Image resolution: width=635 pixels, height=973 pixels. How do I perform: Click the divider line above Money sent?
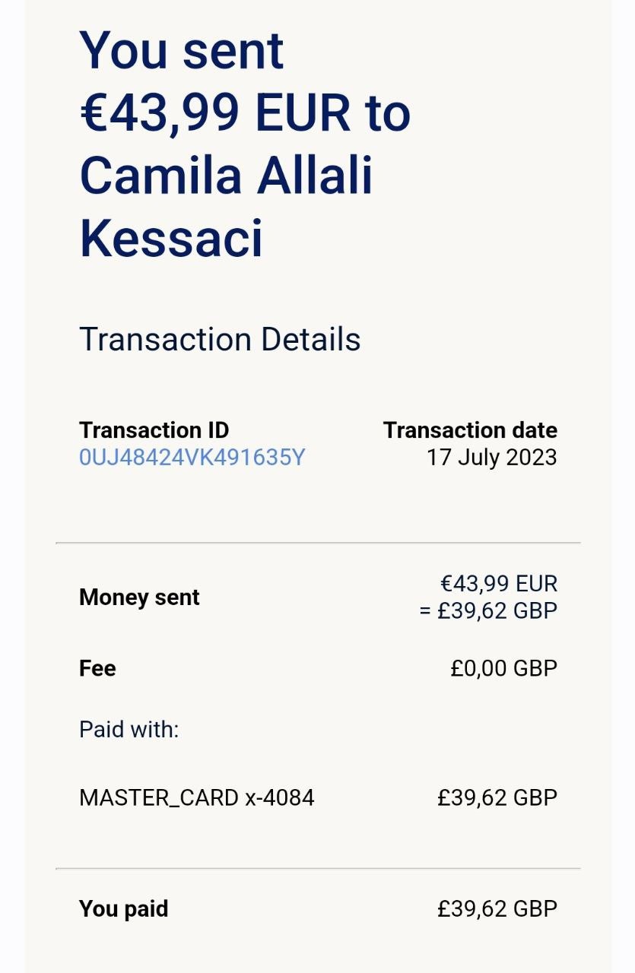click(x=318, y=543)
